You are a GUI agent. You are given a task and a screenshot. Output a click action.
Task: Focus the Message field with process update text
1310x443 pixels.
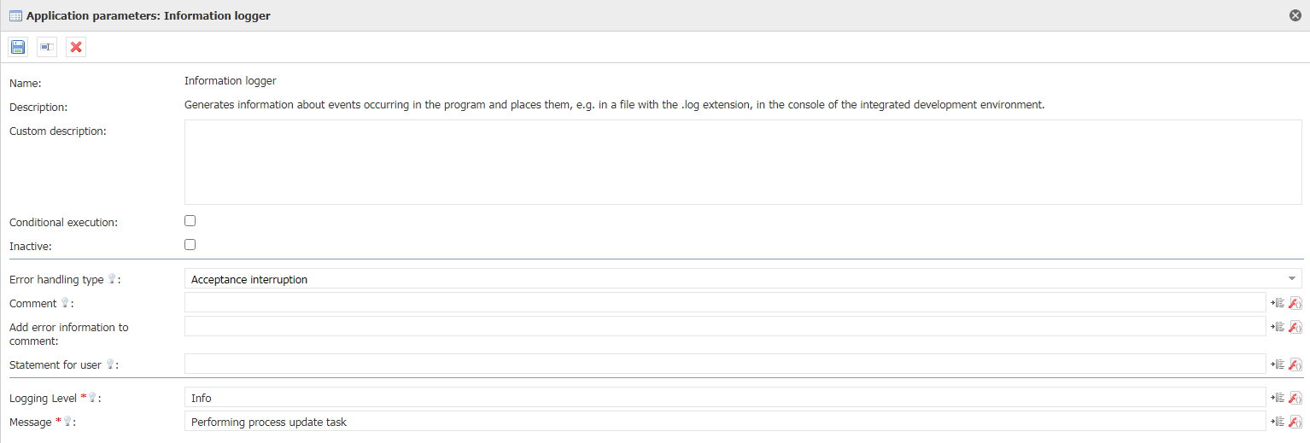point(724,422)
